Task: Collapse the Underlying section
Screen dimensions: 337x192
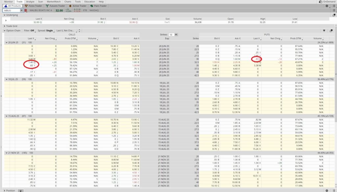Action: tap(5, 15)
